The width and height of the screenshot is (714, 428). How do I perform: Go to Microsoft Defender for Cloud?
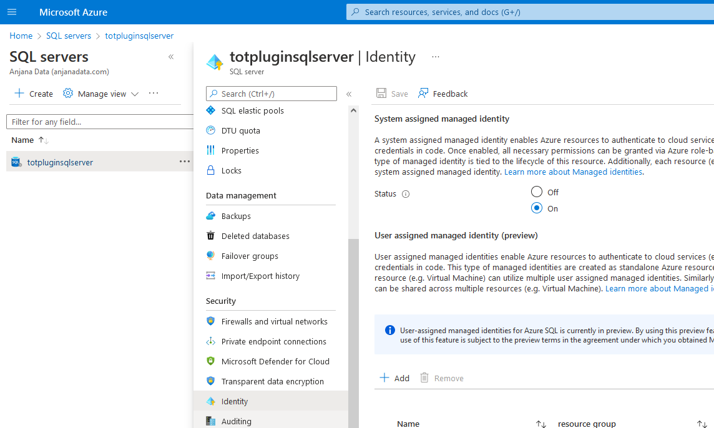(x=275, y=361)
